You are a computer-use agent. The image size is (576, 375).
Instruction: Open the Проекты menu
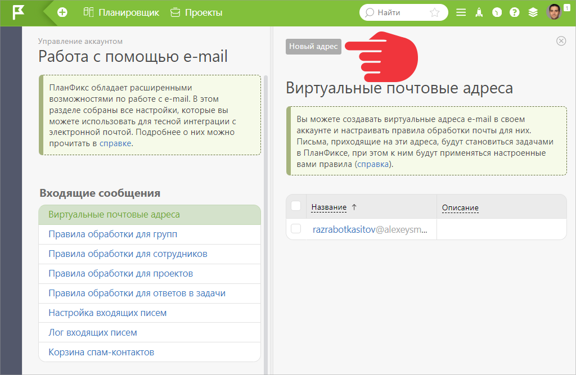click(x=196, y=12)
